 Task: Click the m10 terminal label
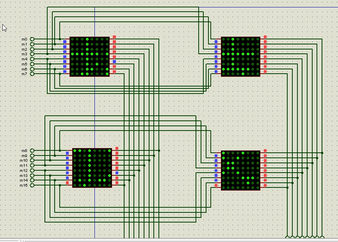[x=24, y=161]
